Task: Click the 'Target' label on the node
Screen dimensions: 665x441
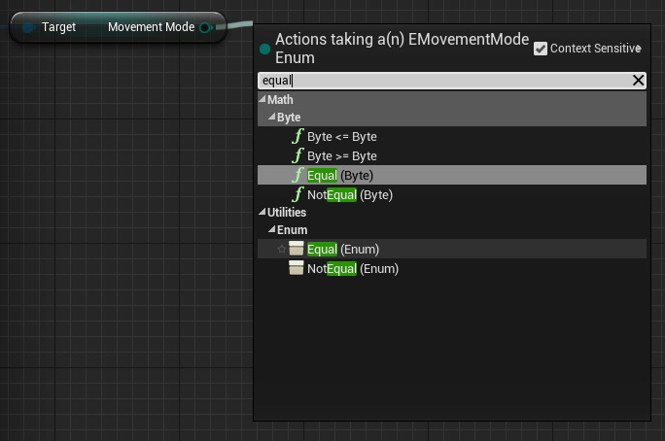Action: tap(58, 27)
